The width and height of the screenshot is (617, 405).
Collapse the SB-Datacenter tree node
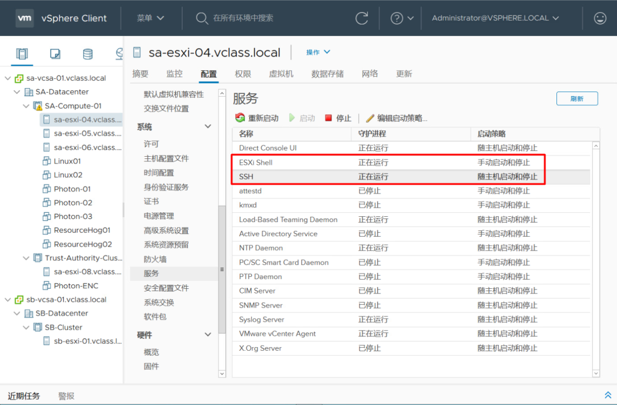pos(17,313)
